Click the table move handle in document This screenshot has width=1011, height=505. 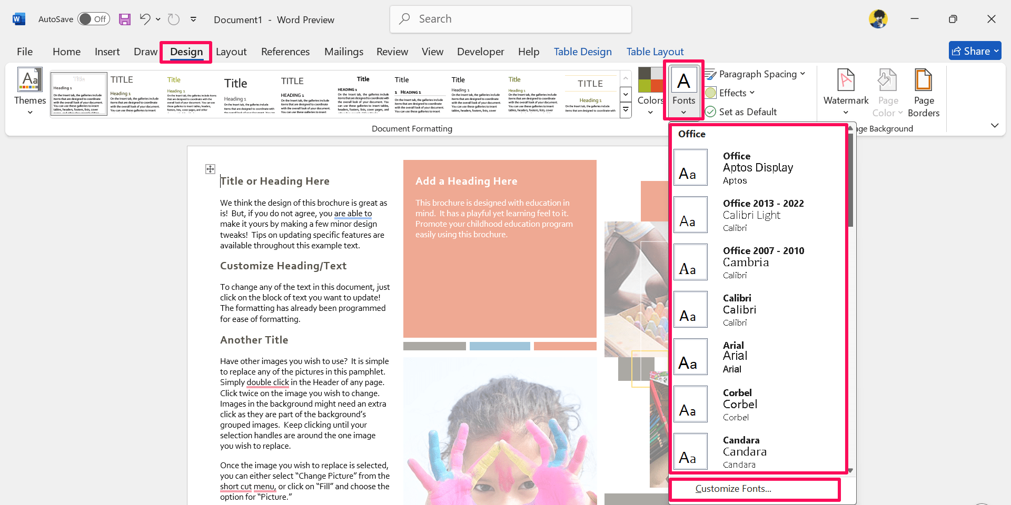(x=210, y=169)
